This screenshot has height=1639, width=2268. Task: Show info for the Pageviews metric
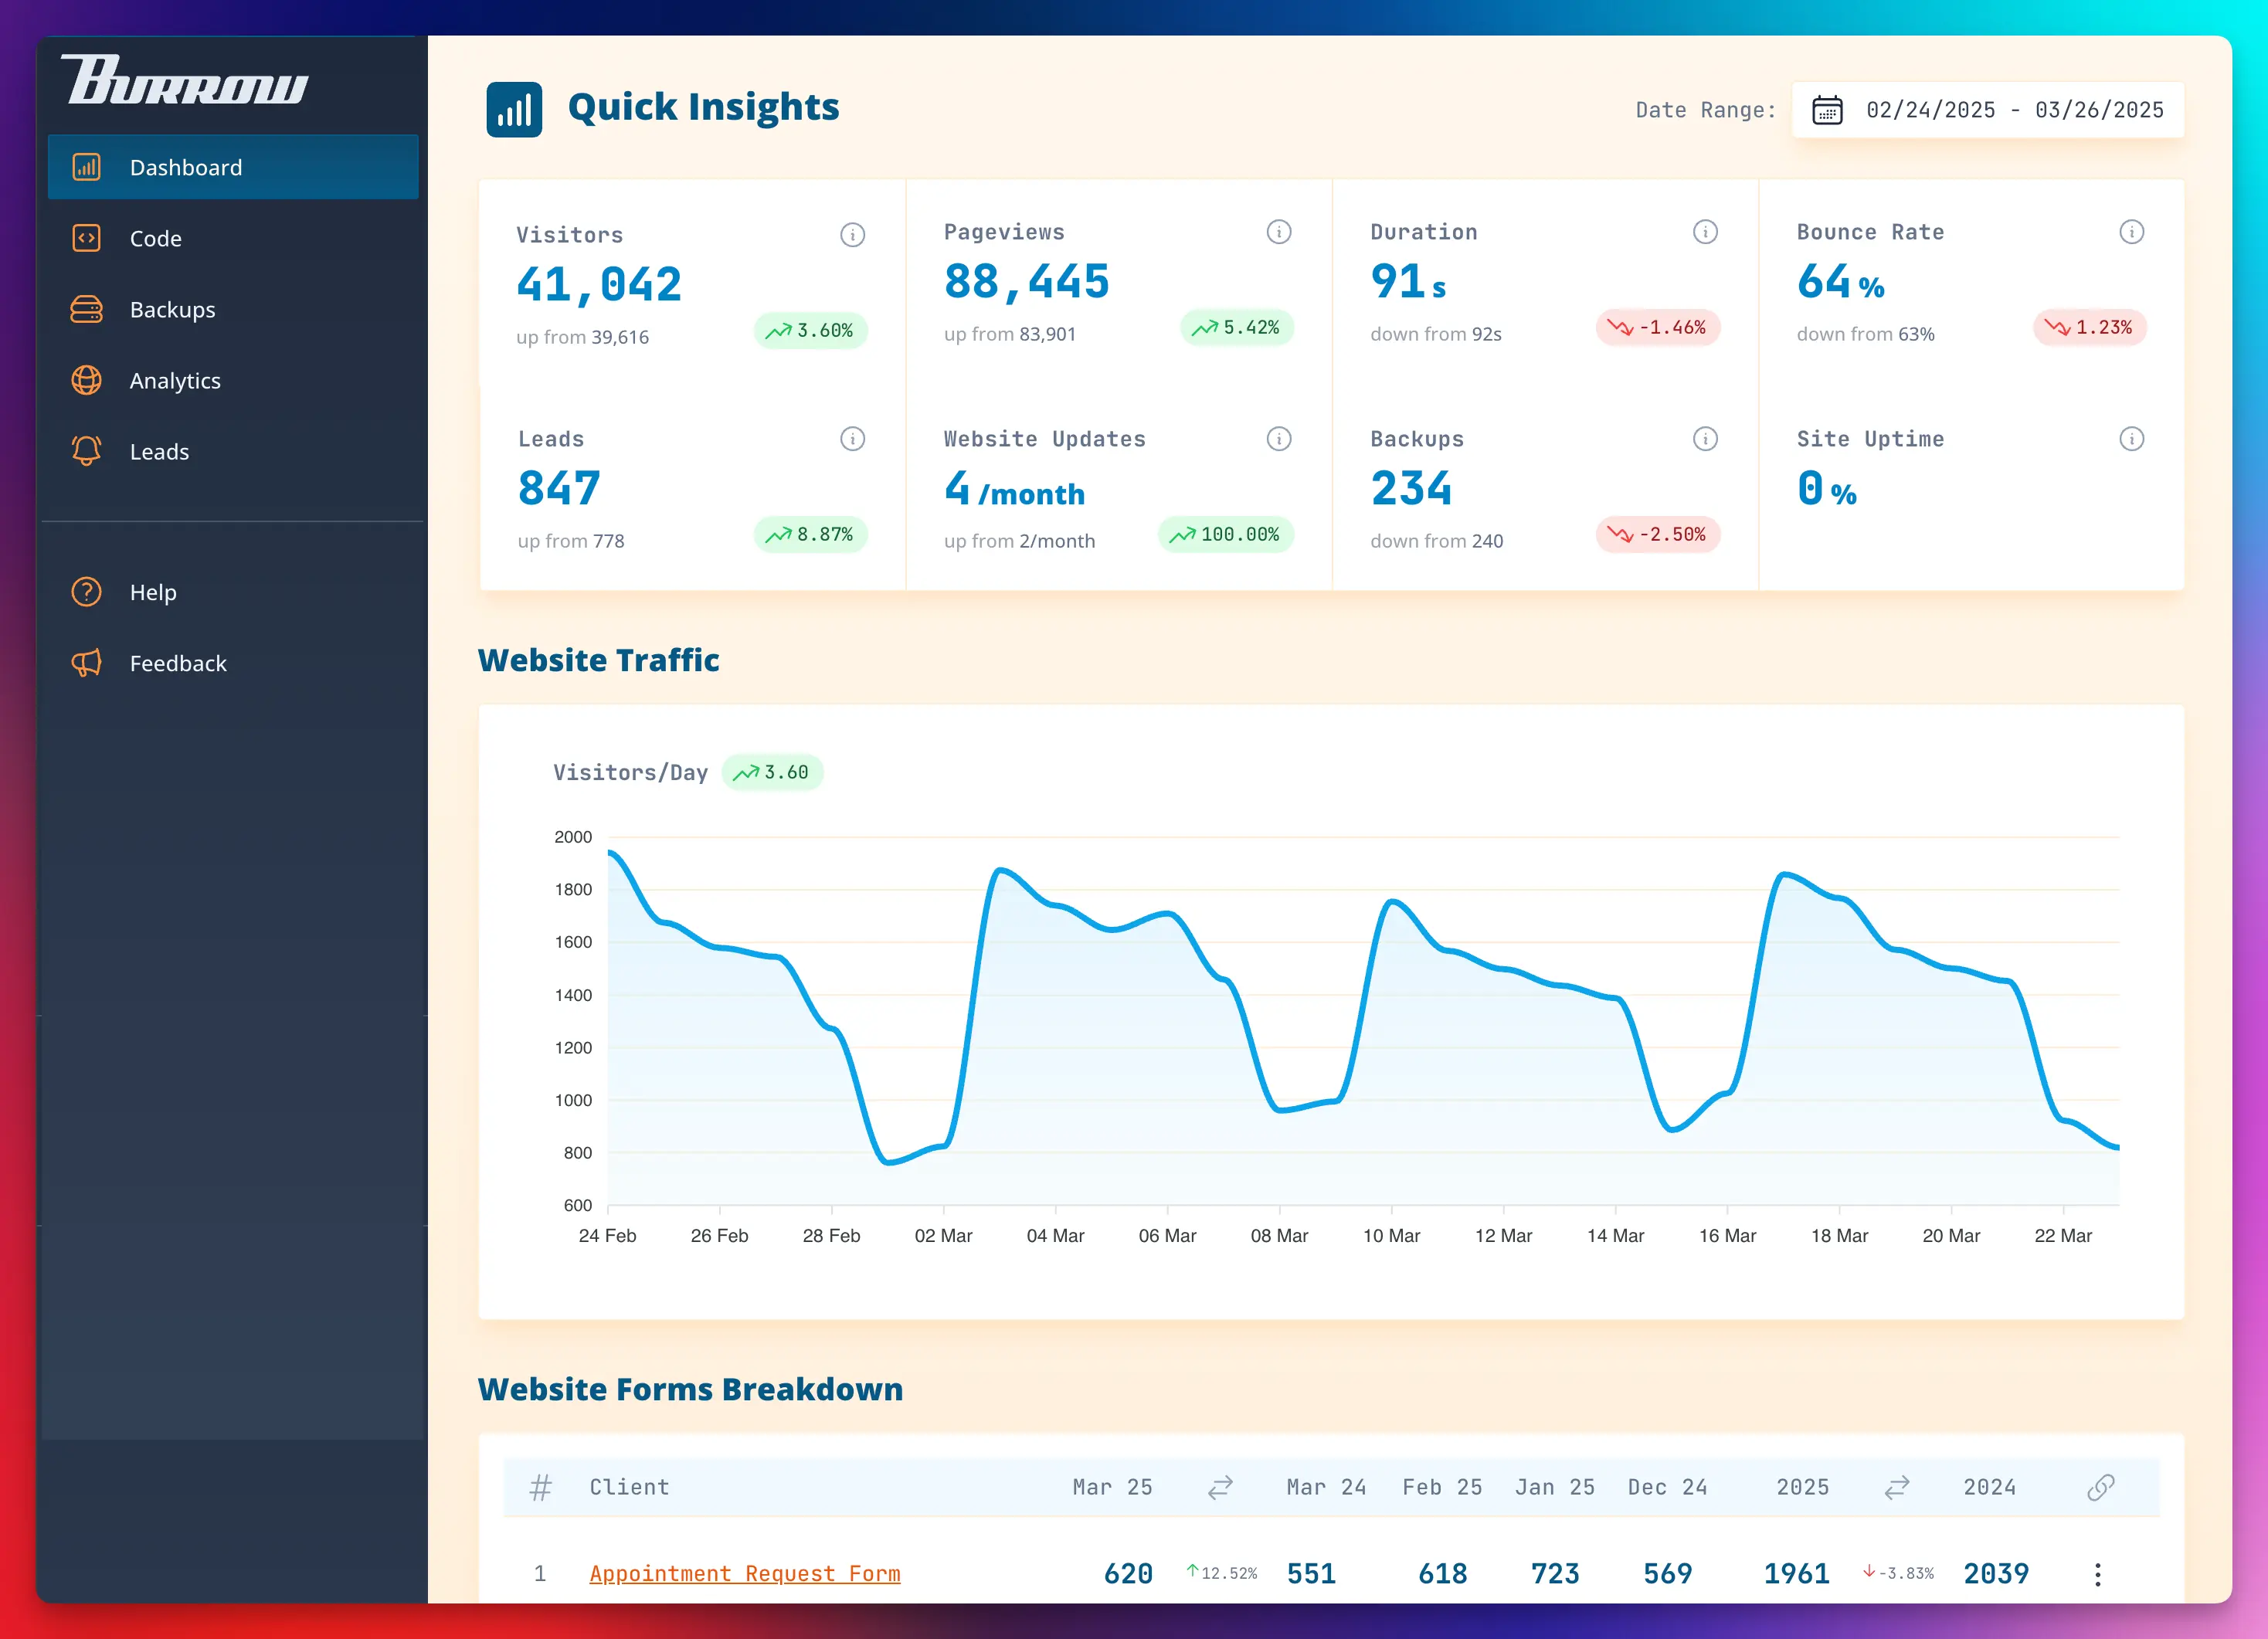click(1279, 232)
